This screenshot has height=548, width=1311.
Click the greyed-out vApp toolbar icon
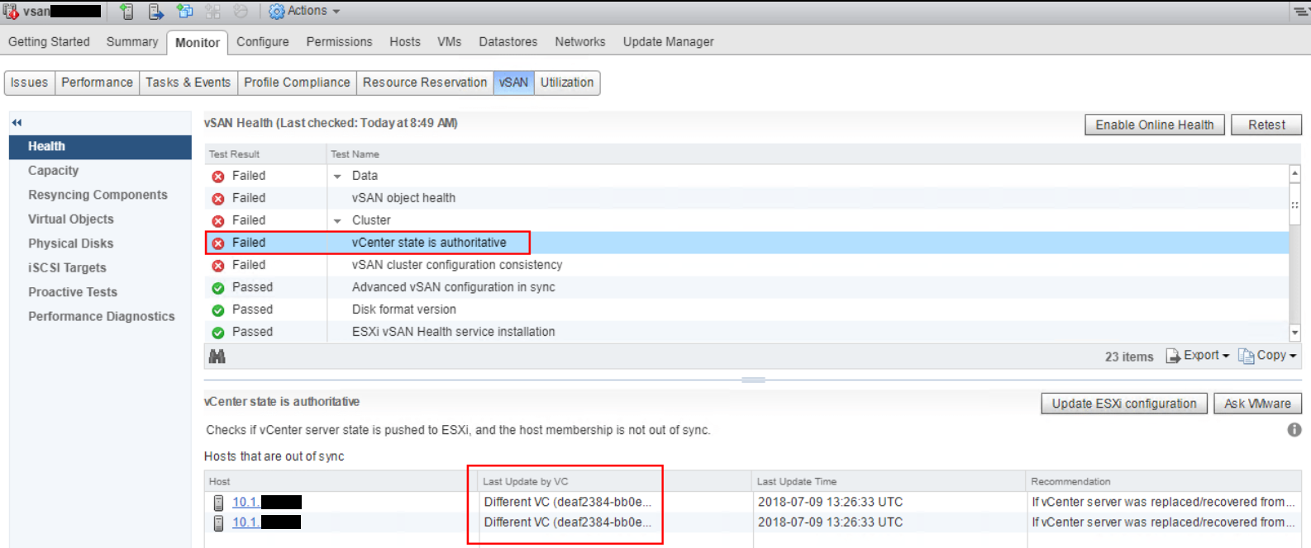click(213, 12)
